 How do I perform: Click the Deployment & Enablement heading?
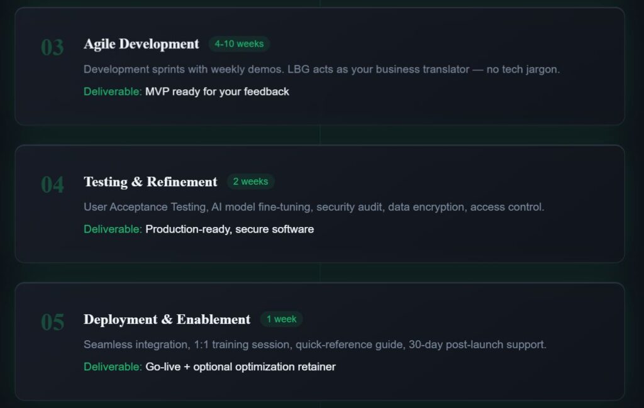point(167,319)
